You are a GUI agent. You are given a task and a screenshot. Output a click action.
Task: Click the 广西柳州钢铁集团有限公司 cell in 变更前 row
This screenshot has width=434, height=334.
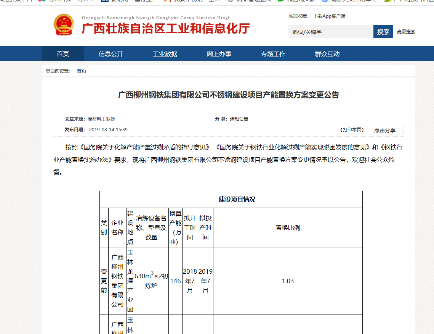117,281
